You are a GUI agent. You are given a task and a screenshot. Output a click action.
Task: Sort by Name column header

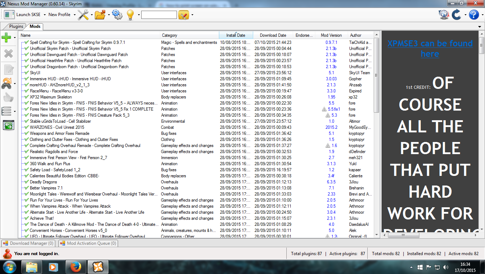(x=89, y=35)
